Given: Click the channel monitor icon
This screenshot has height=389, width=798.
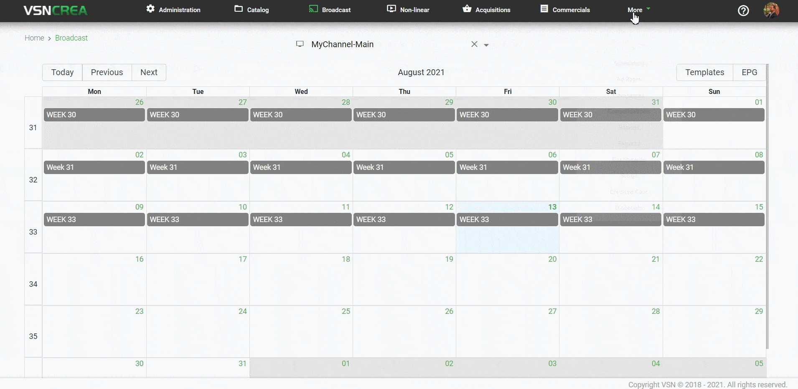Looking at the screenshot, I should [300, 44].
